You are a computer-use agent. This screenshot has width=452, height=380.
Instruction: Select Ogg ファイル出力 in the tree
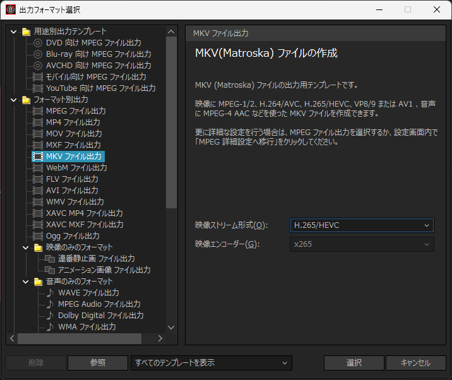pyautogui.click(x=73, y=236)
